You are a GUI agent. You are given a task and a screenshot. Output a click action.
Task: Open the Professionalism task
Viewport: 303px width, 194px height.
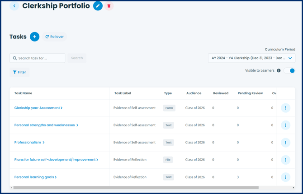coord(29,142)
